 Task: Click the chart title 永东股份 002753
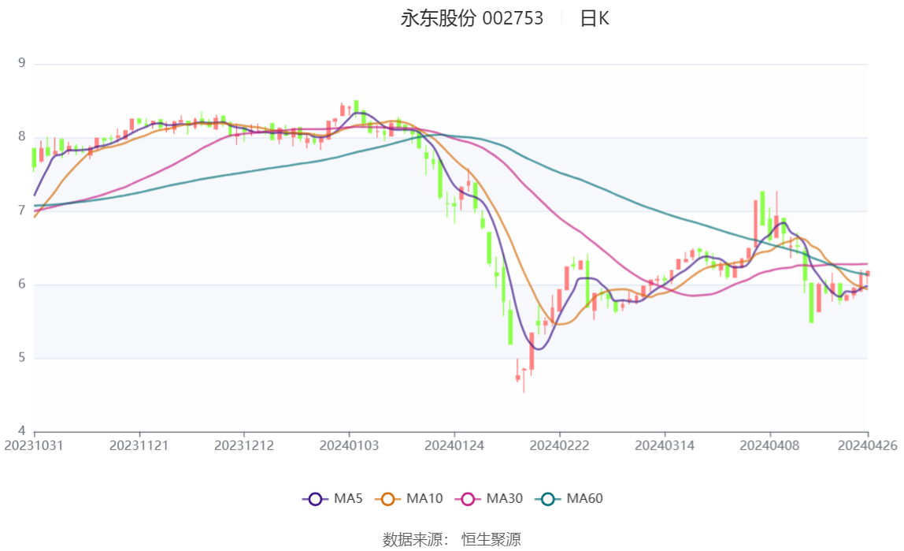(x=472, y=18)
